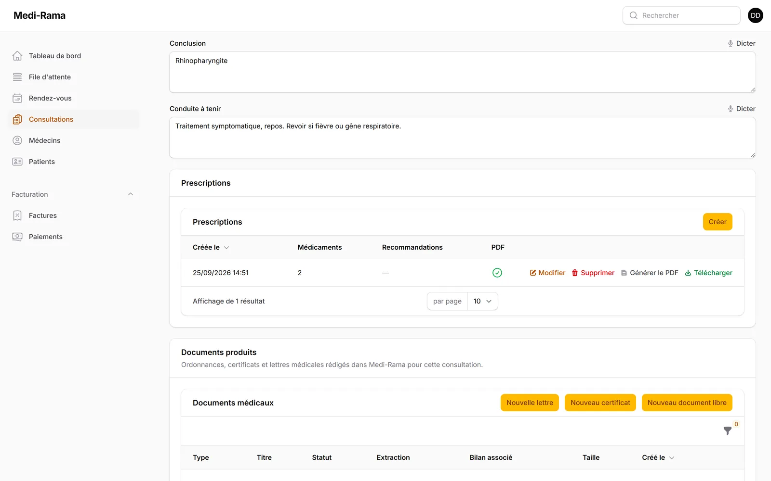771x481 pixels.
Task: Click the Patients ID card icon
Action: (x=17, y=162)
